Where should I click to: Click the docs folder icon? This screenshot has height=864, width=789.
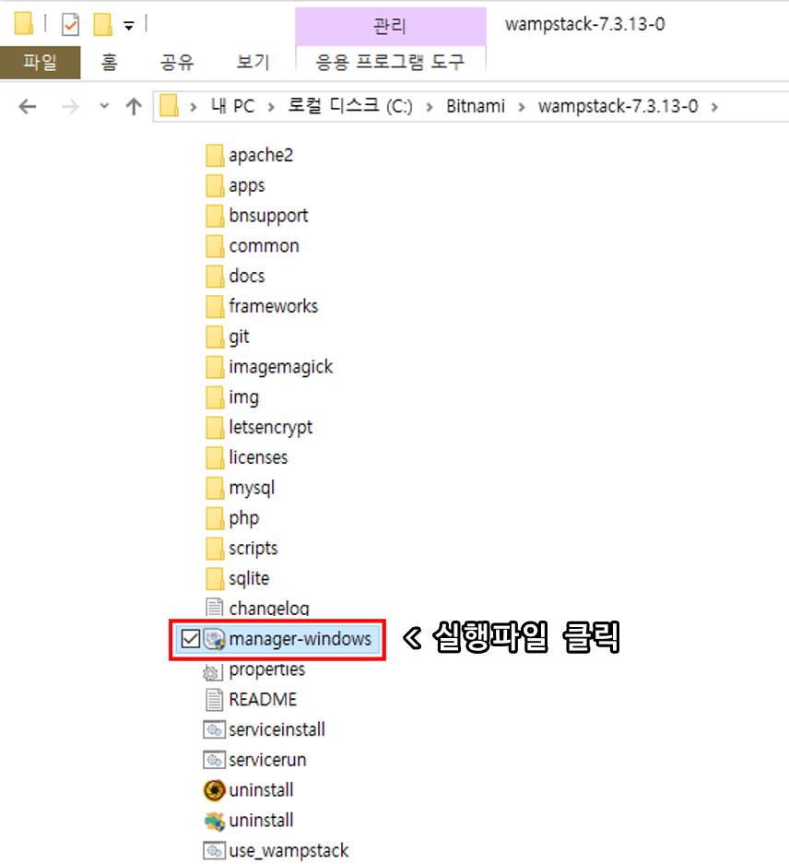coord(215,277)
